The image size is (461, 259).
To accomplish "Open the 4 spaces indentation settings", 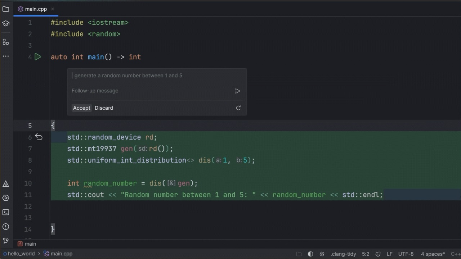I will [433, 254].
